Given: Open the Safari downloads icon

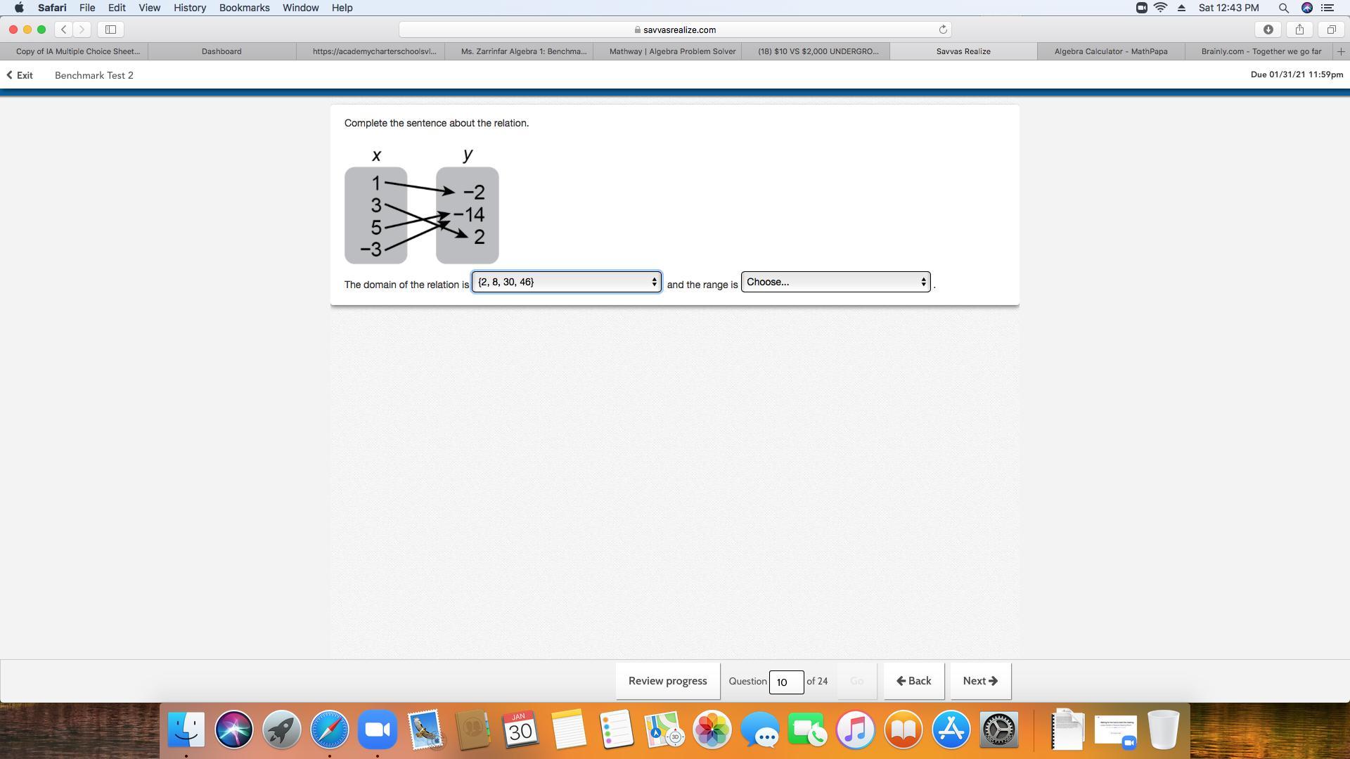Looking at the screenshot, I should pyautogui.click(x=1268, y=30).
